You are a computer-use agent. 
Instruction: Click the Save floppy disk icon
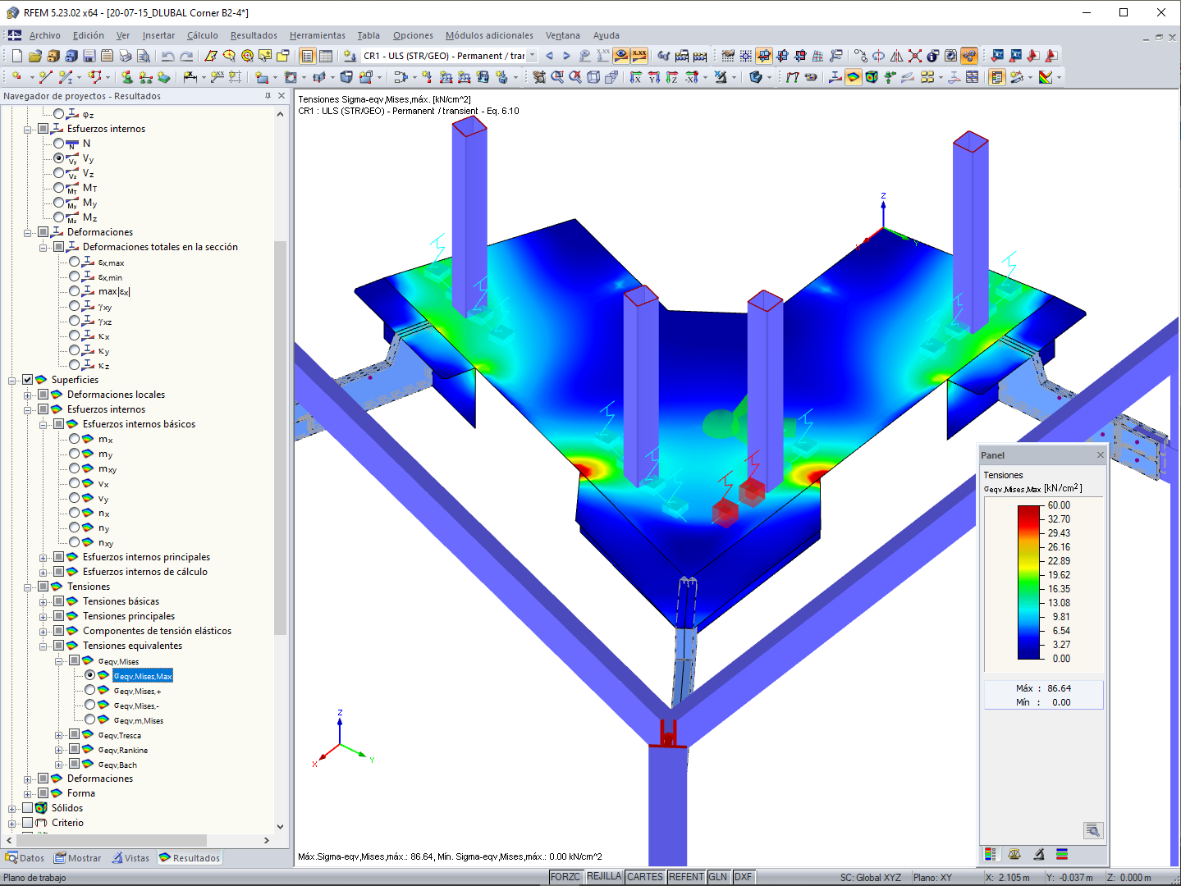[89, 56]
